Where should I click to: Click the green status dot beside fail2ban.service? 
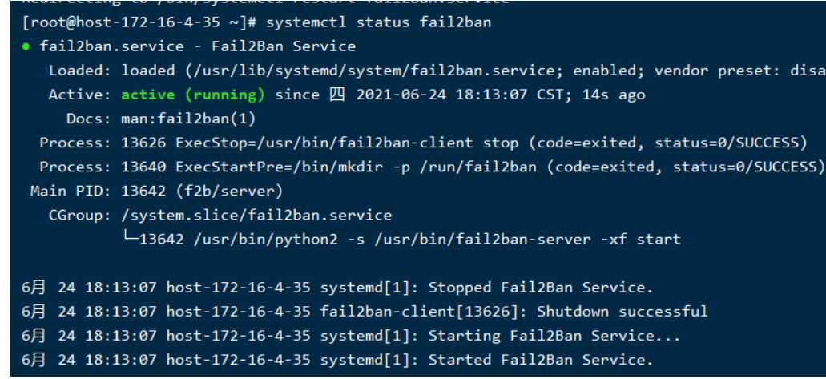26,46
